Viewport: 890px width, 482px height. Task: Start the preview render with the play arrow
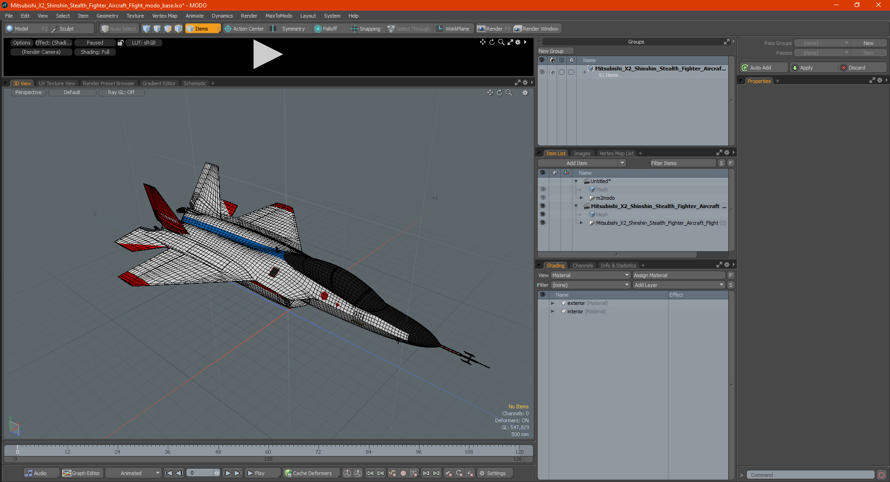(x=267, y=54)
